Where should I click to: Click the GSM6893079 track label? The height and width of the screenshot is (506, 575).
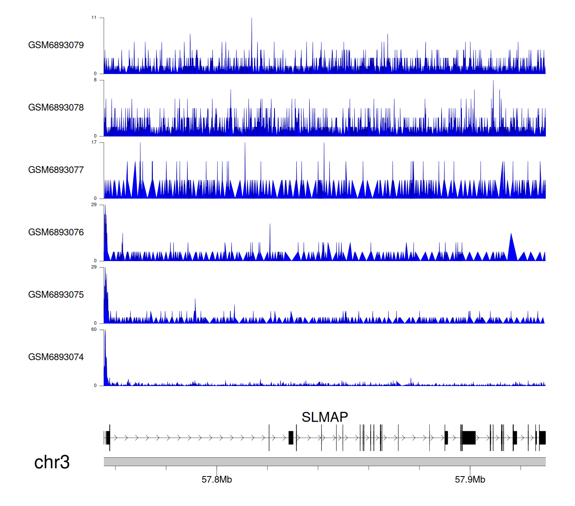click(x=56, y=45)
